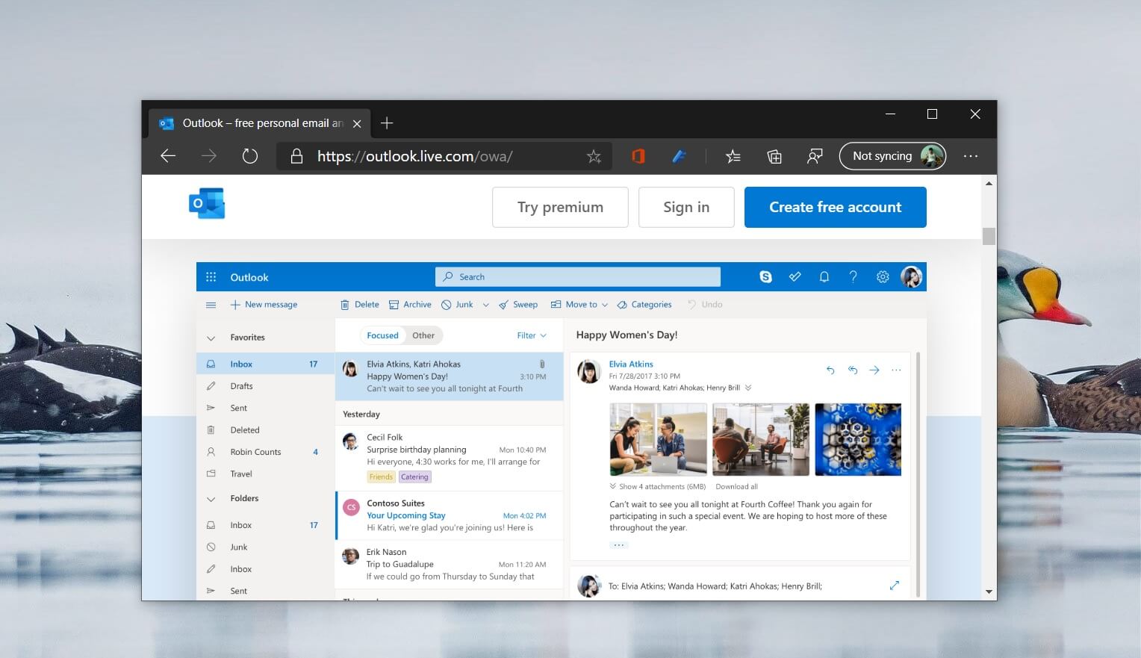1141x658 pixels.
Task: Switch to the Other inbox toggle
Action: tap(423, 335)
